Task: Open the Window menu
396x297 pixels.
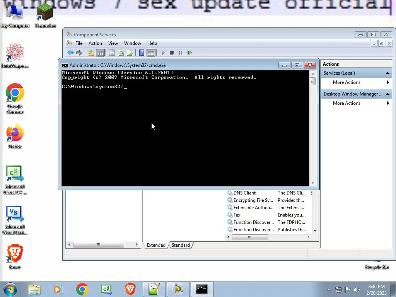Action: [133, 43]
